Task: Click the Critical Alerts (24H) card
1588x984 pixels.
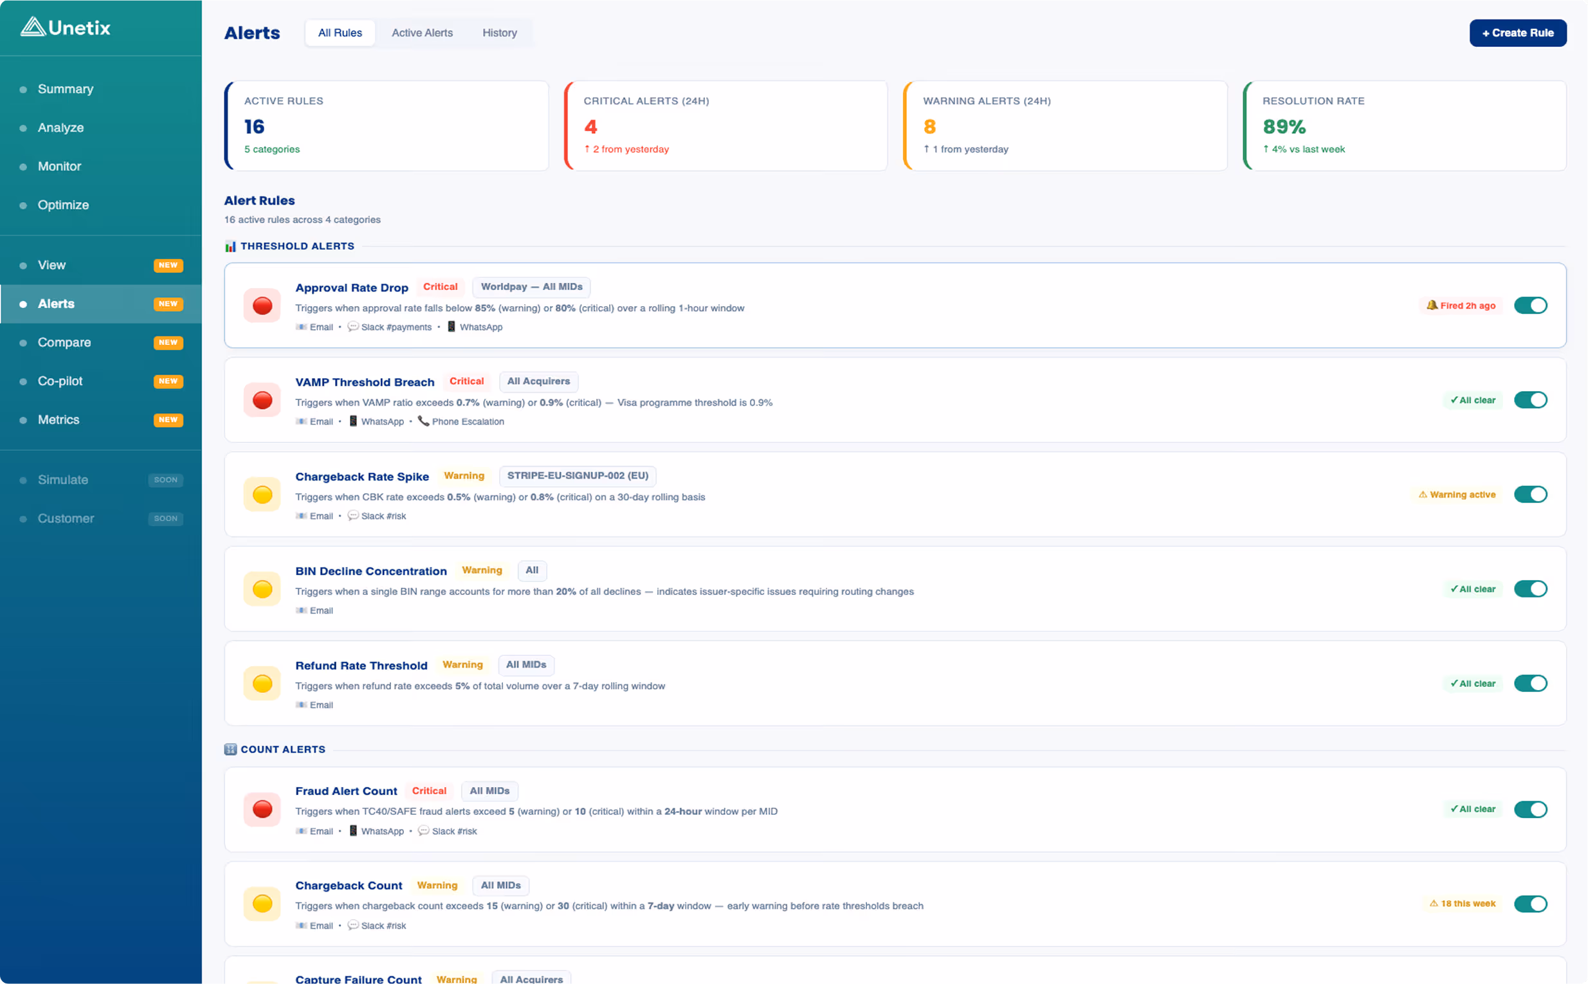Action: coord(726,125)
